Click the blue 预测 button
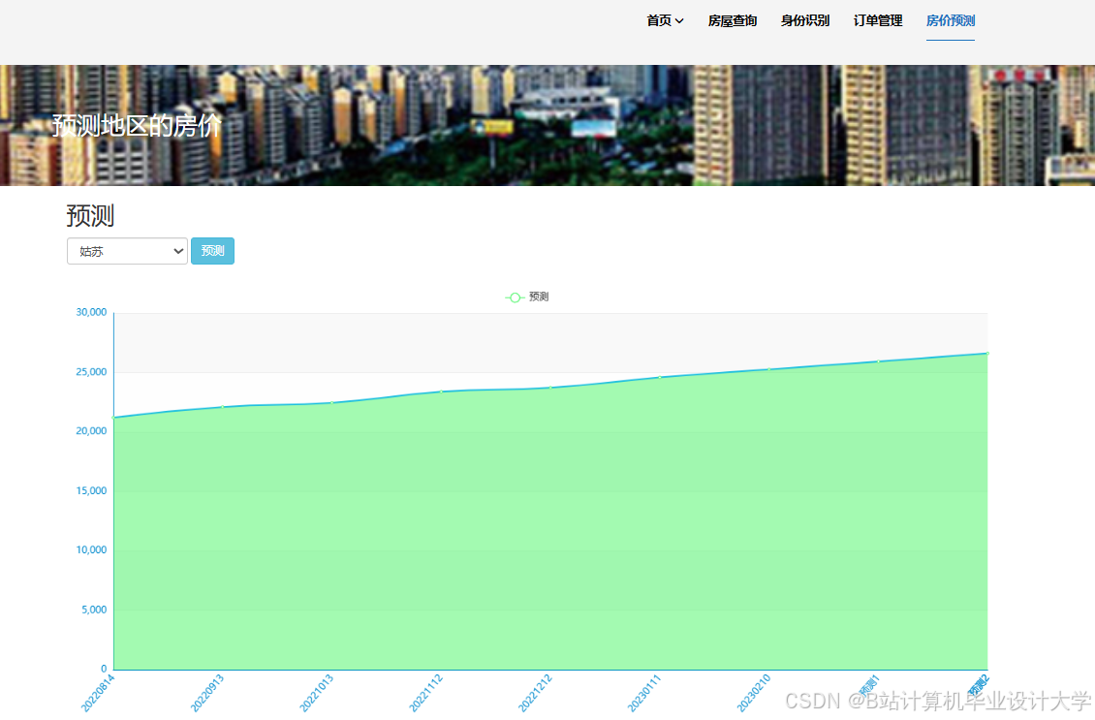The image size is (1095, 720). click(x=212, y=251)
